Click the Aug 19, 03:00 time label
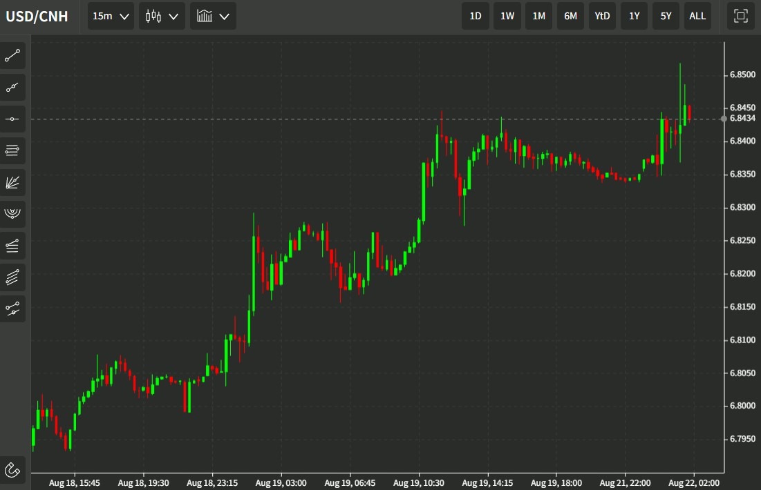This screenshot has height=490, width=761. (x=281, y=482)
